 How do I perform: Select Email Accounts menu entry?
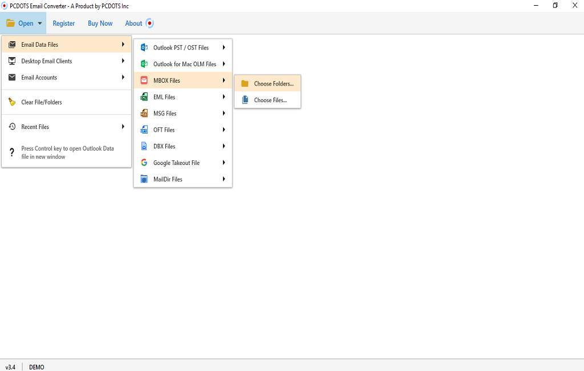(x=67, y=77)
